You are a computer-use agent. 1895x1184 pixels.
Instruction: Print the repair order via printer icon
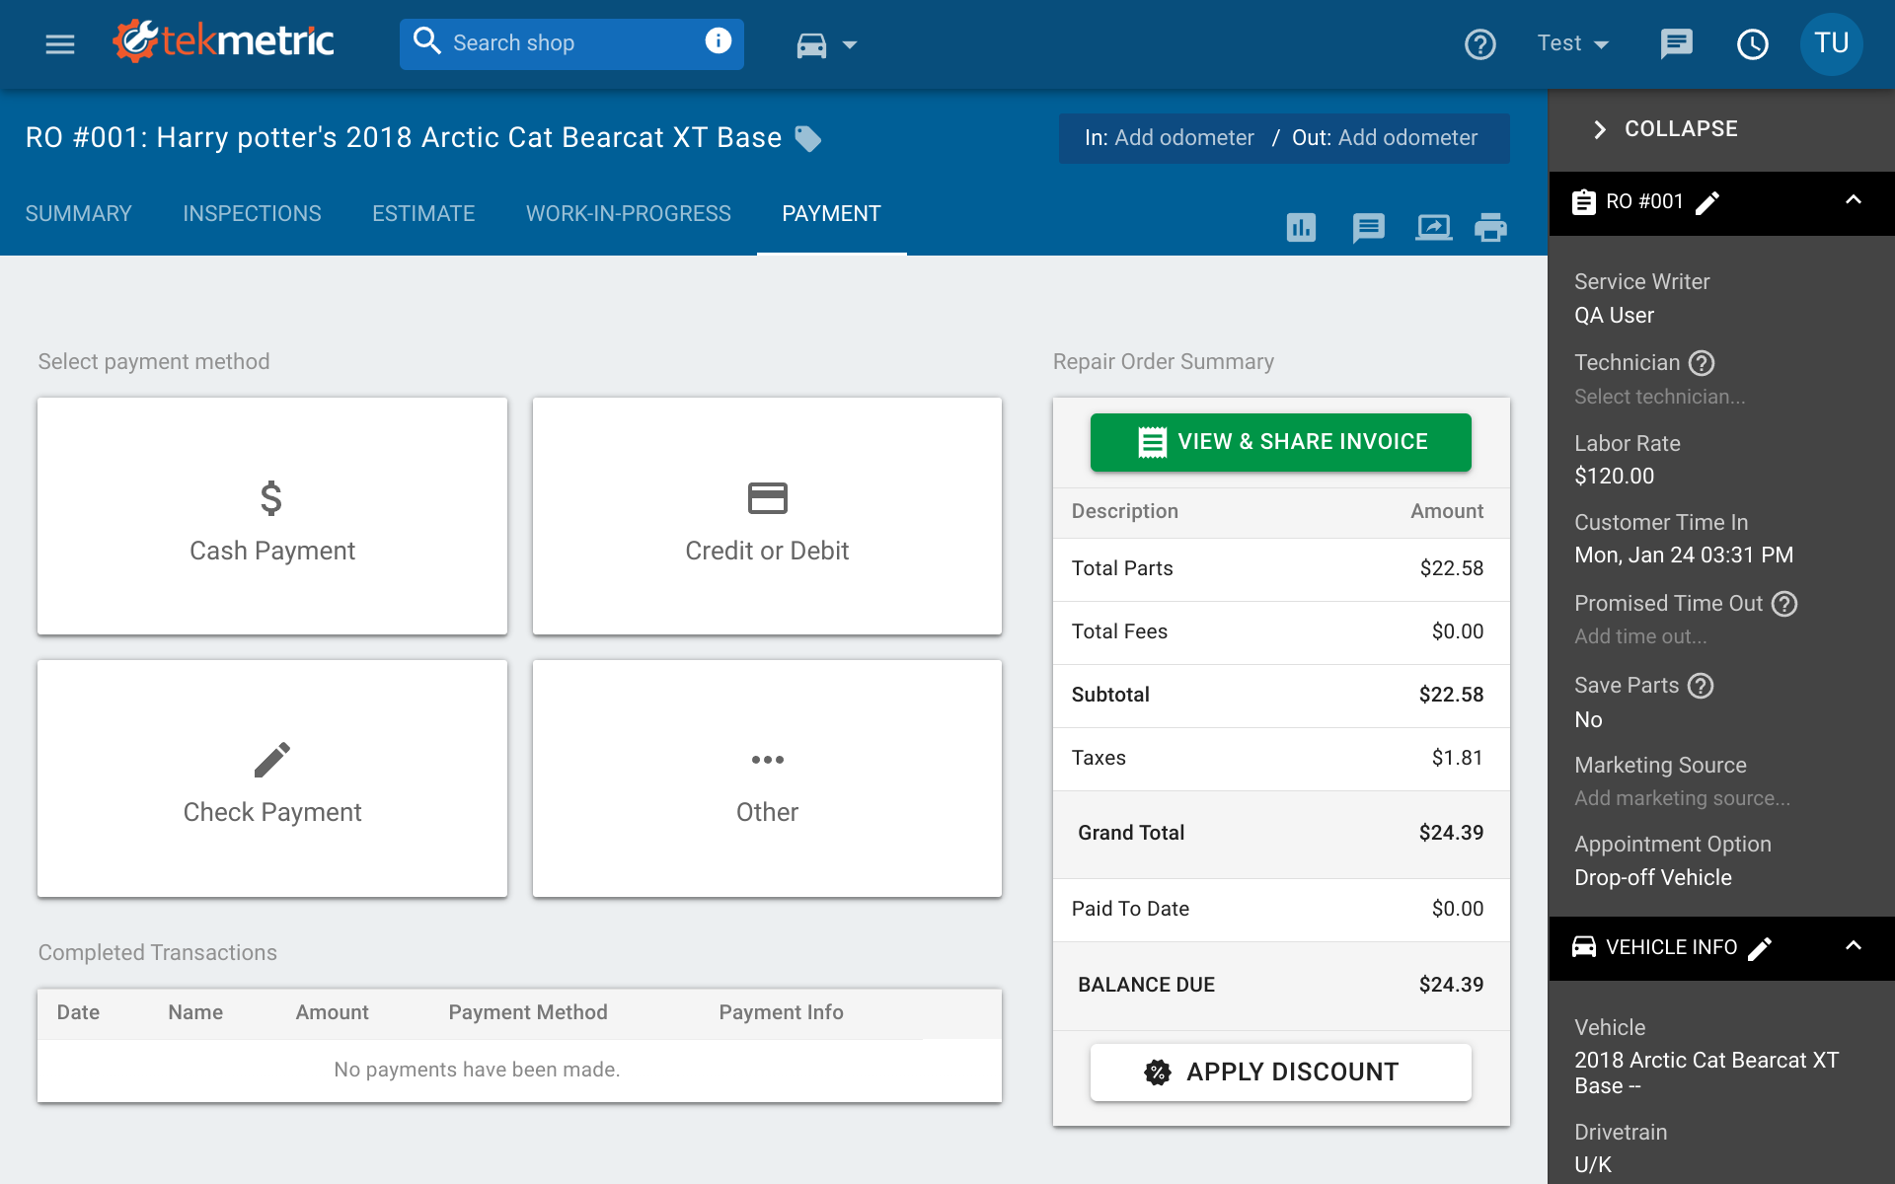coord(1491,227)
